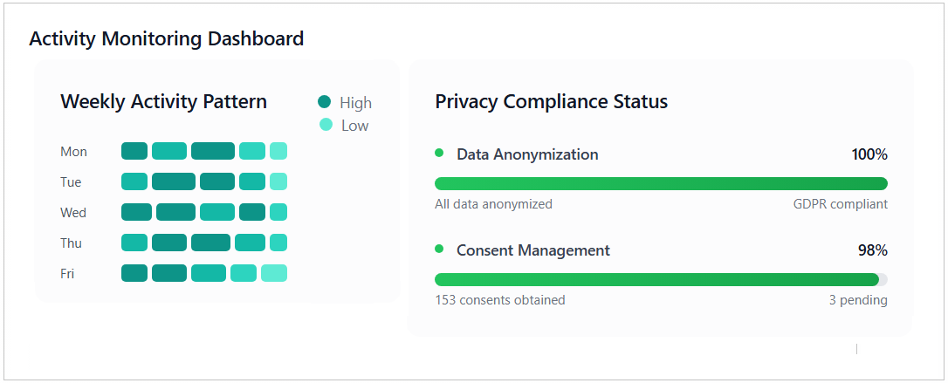948x383 pixels.
Task: Click Wednesday's fourth activity block
Action: tap(251, 212)
